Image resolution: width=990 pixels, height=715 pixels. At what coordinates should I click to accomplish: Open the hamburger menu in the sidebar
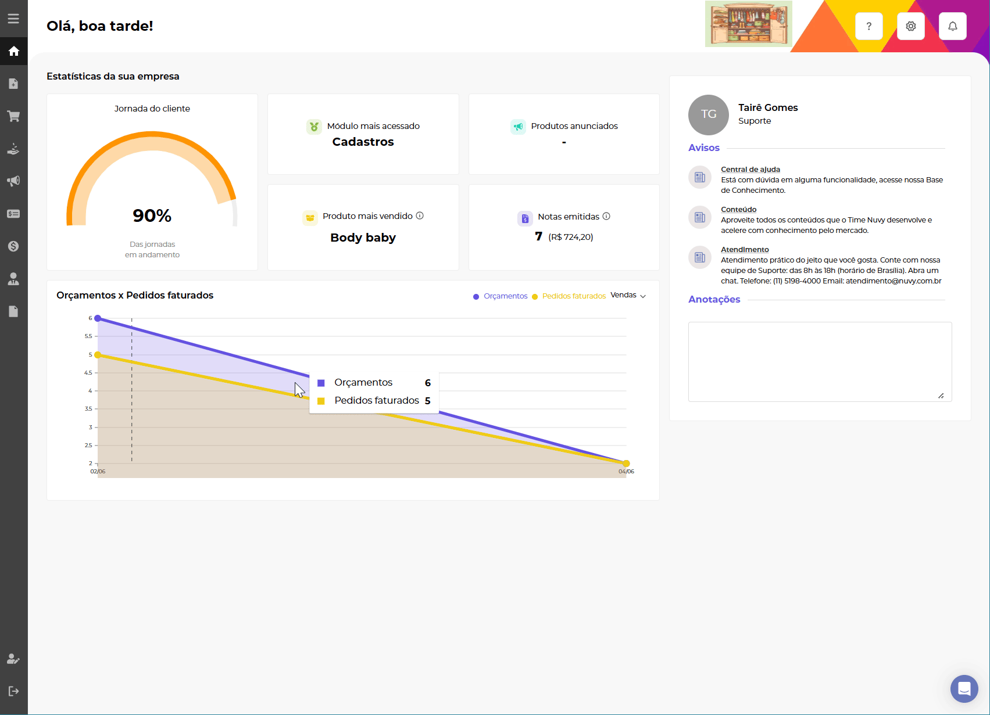(x=13, y=19)
